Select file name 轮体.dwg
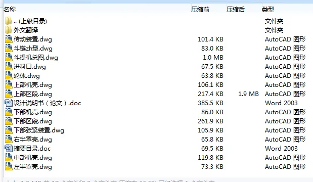Image resolution: width=313 pixels, height=182 pixels. click(x=27, y=76)
